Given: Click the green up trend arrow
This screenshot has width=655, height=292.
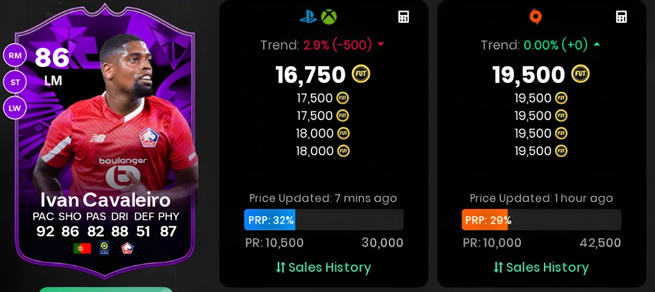Looking at the screenshot, I should [597, 44].
